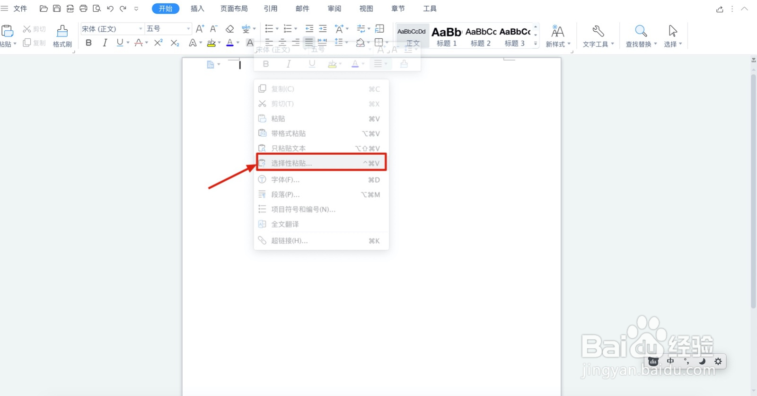Choose 选择性粘贴... in context menu
The height and width of the screenshot is (396, 757).
(321, 163)
